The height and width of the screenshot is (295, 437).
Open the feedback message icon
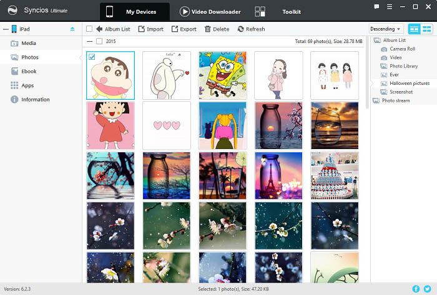(x=376, y=6)
